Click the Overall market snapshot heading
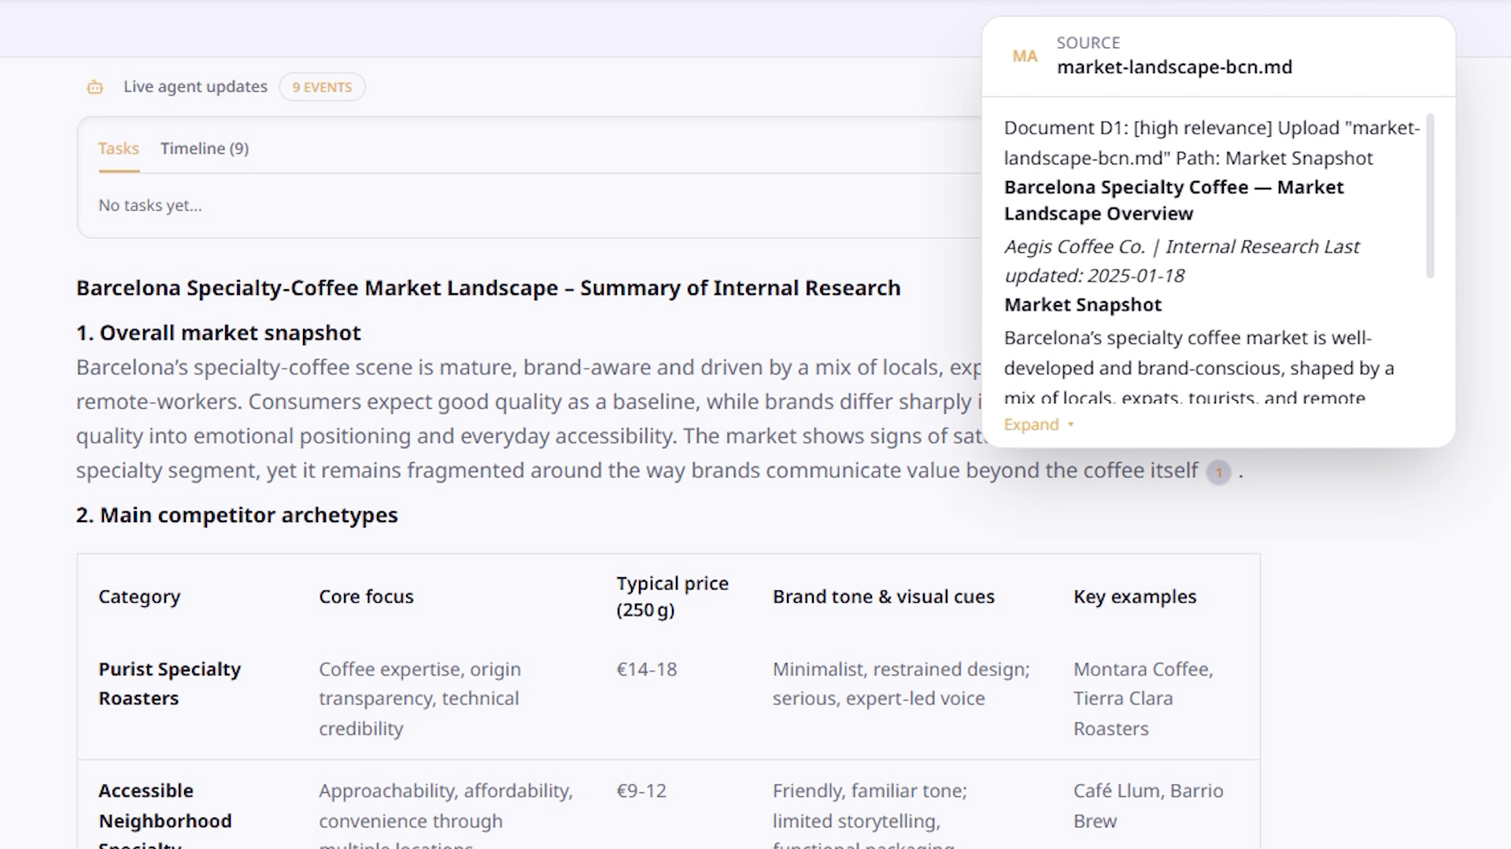 [218, 333]
